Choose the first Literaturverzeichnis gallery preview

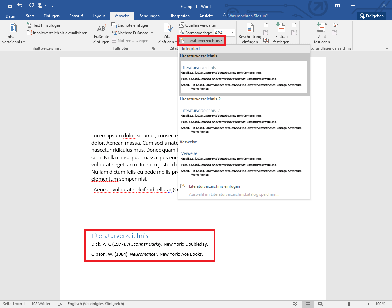pos(244,78)
